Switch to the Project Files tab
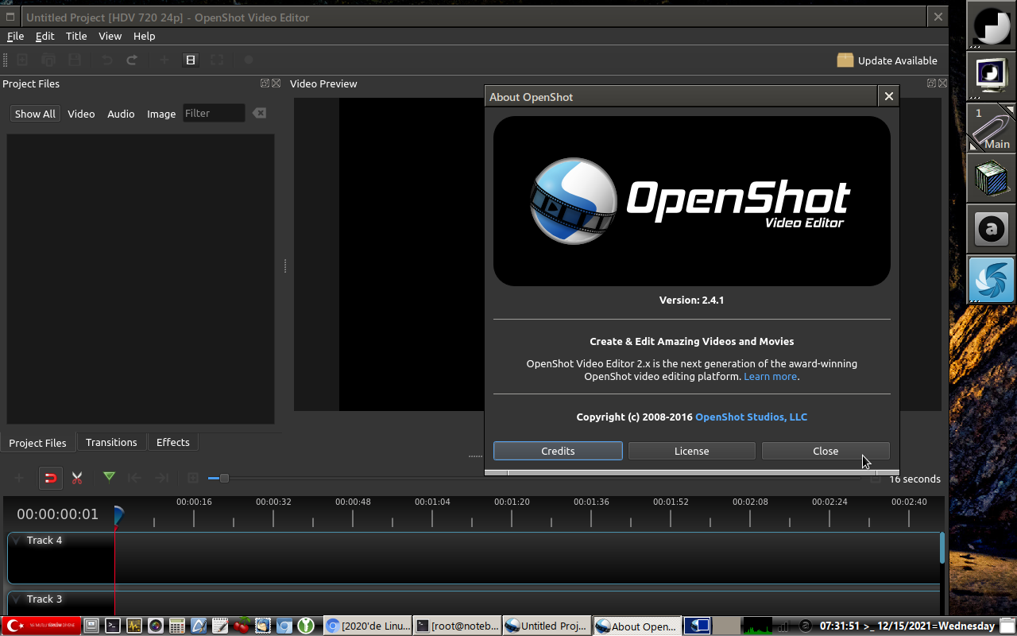Viewport: 1017px width, 636px height. 37,443
